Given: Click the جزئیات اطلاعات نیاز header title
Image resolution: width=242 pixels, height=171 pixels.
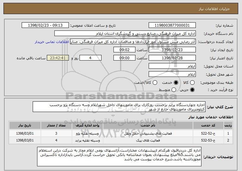Looking at the screenshot, I should point(214,9).
